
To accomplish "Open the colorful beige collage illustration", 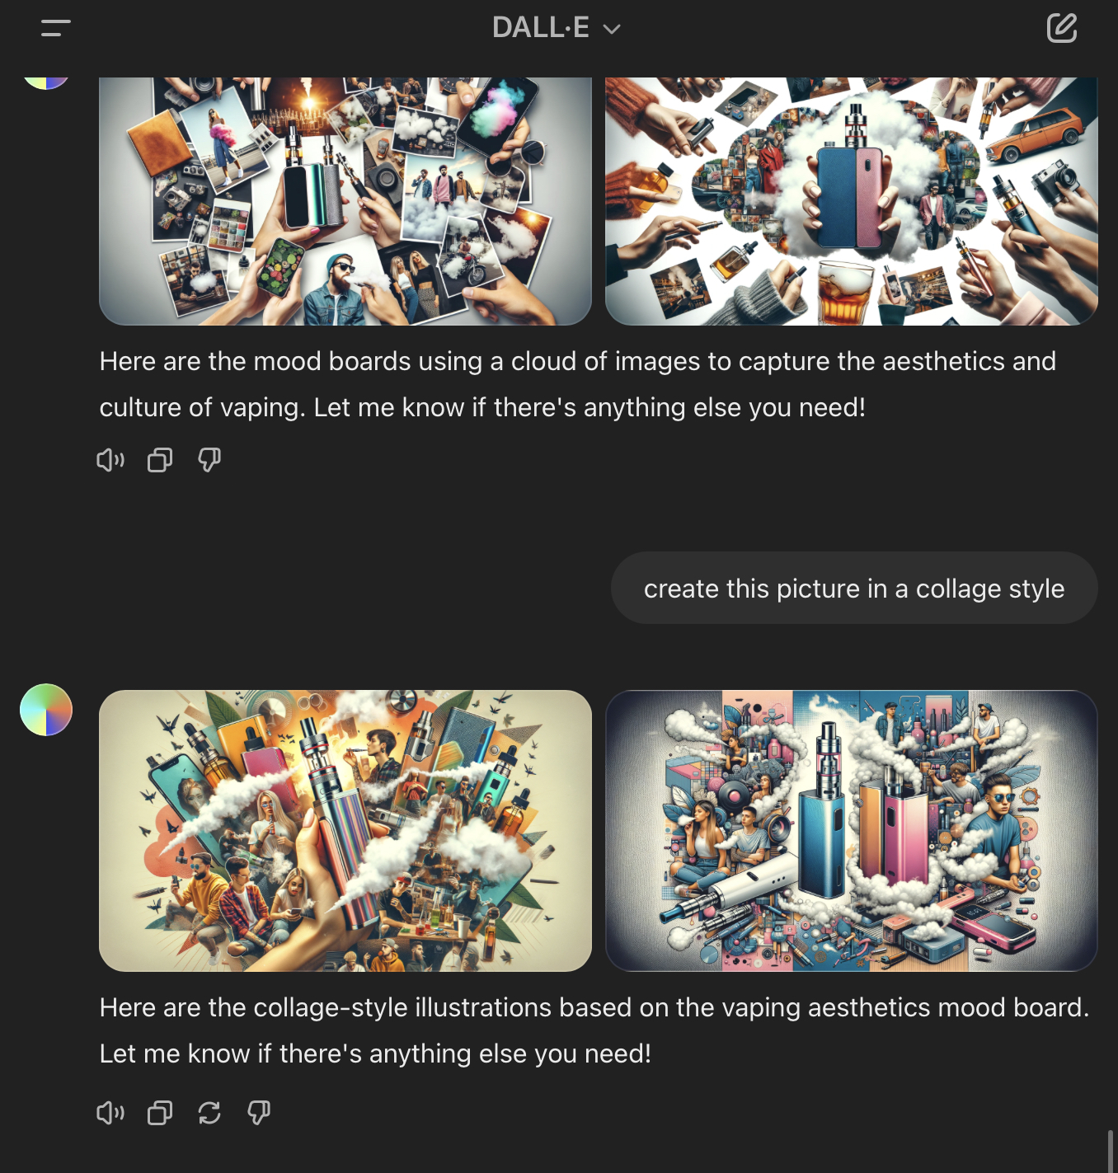I will point(345,831).
